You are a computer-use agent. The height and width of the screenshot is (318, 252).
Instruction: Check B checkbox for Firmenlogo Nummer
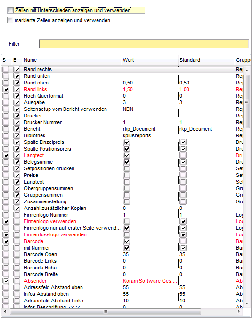click(x=17, y=215)
